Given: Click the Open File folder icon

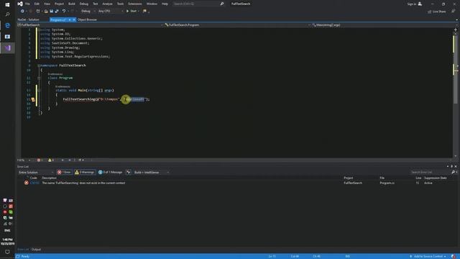Looking at the screenshot, I should 46,12.
